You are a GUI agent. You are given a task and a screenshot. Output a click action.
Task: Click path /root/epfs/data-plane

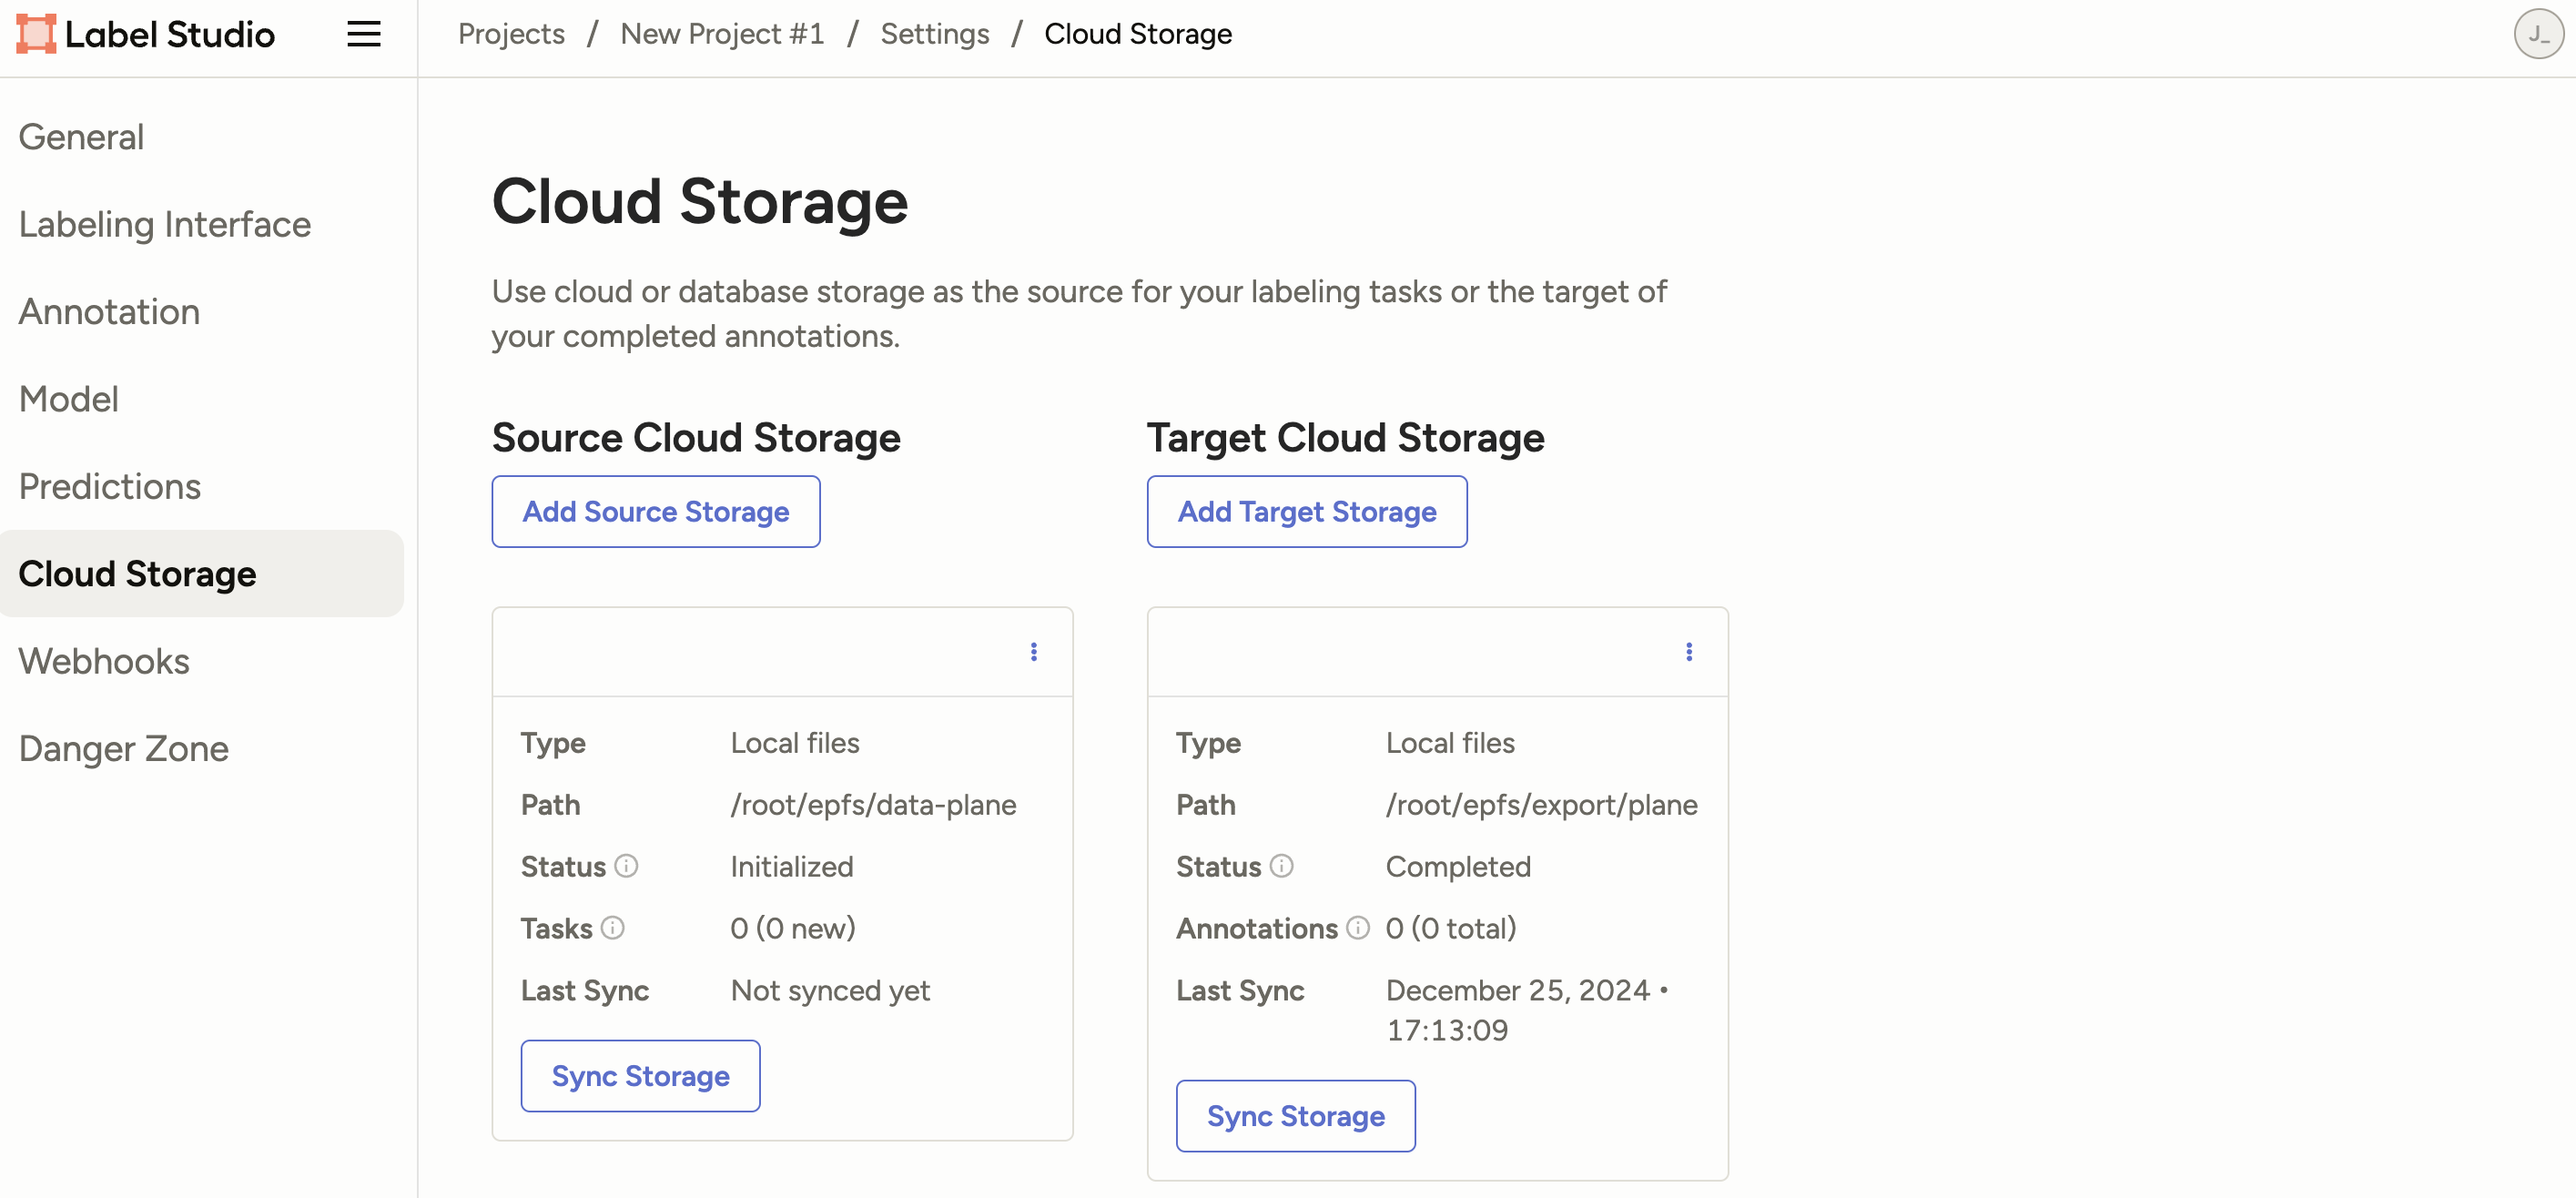[x=874, y=805]
